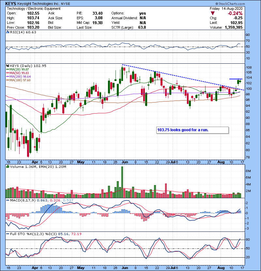Click the Apr label on price chart axis
This screenshot has height=271, width=261.
pyautogui.click(x=35, y=162)
